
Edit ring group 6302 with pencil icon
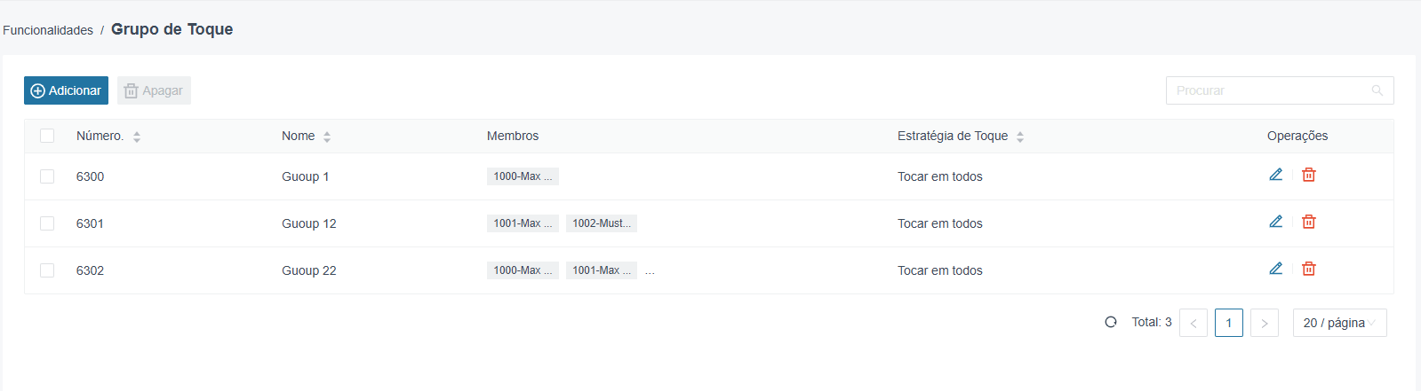click(1275, 269)
